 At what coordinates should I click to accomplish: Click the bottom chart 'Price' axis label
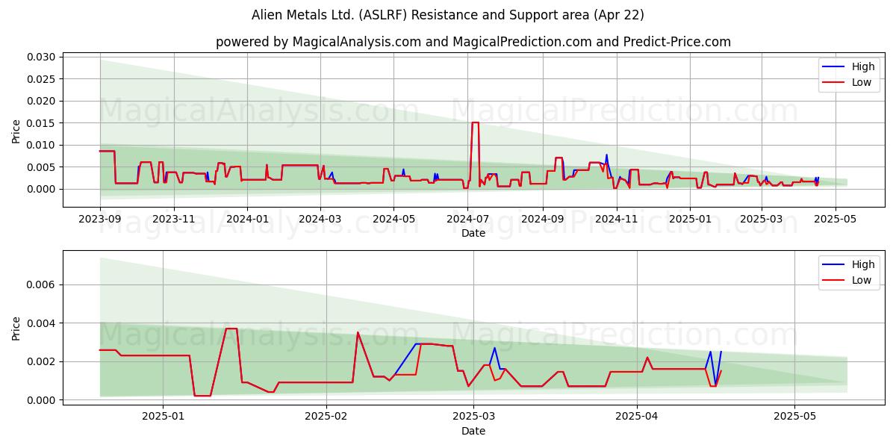pyautogui.click(x=16, y=327)
